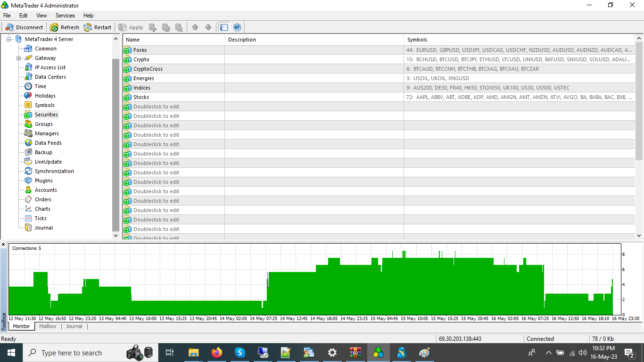Select Securities in the tree
The image size is (644, 362).
point(46,115)
